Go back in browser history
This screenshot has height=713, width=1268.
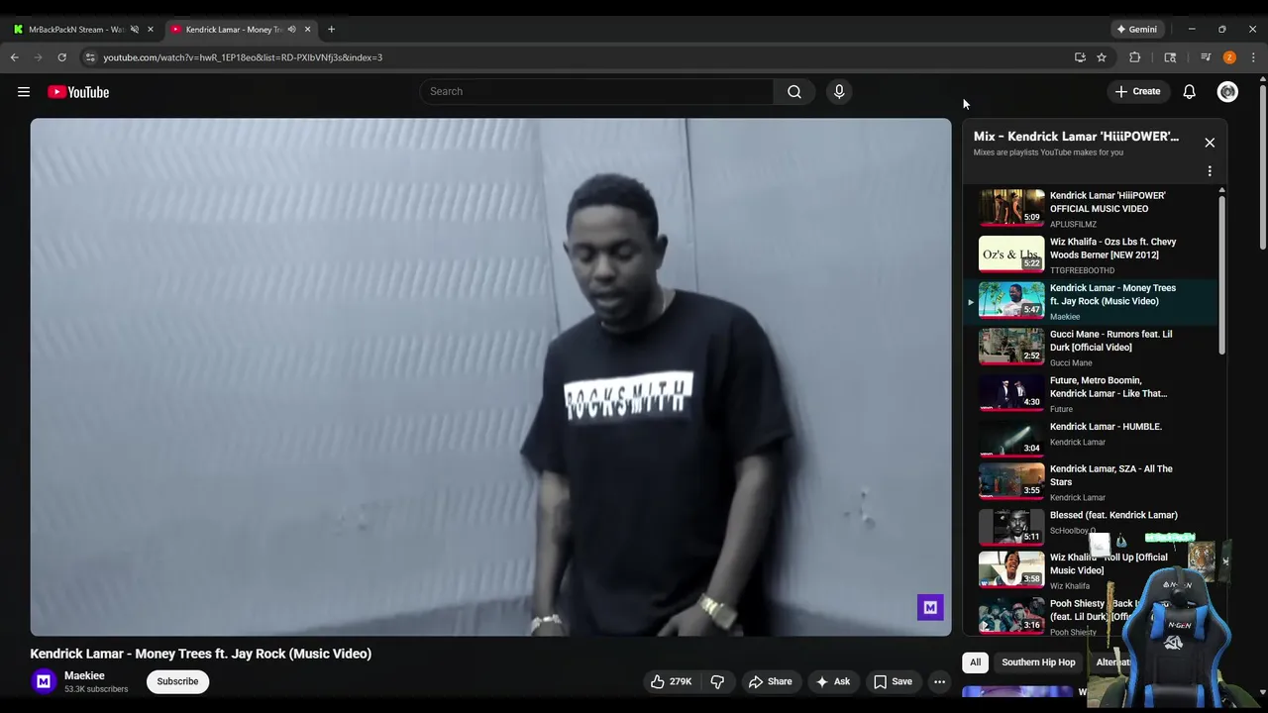tap(15, 57)
